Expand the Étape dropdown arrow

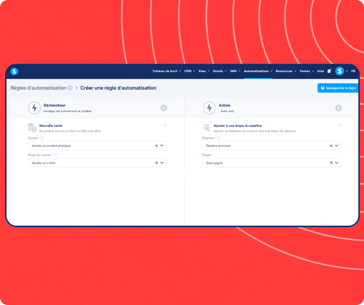[337, 163]
